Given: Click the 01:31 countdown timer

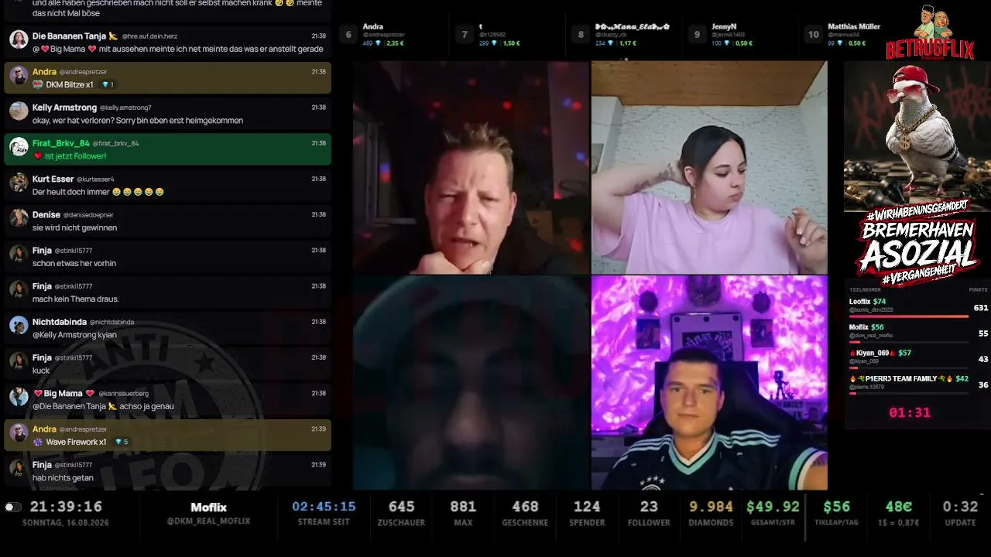Looking at the screenshot, I should point(909,412).
